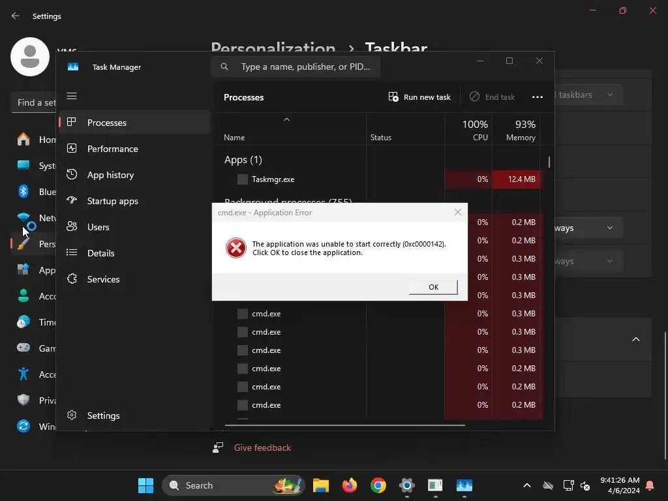Open Task Manager hamburger navigation menu

point(72,96)
